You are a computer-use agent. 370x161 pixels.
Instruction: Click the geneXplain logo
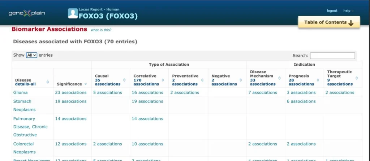click(x=27, y=13)
